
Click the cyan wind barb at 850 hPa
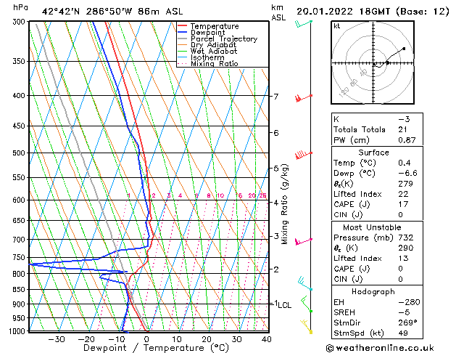(x=305, y=283)
